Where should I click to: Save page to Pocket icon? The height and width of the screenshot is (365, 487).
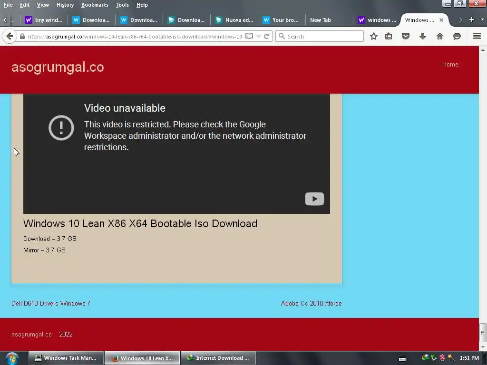[406, 36]
